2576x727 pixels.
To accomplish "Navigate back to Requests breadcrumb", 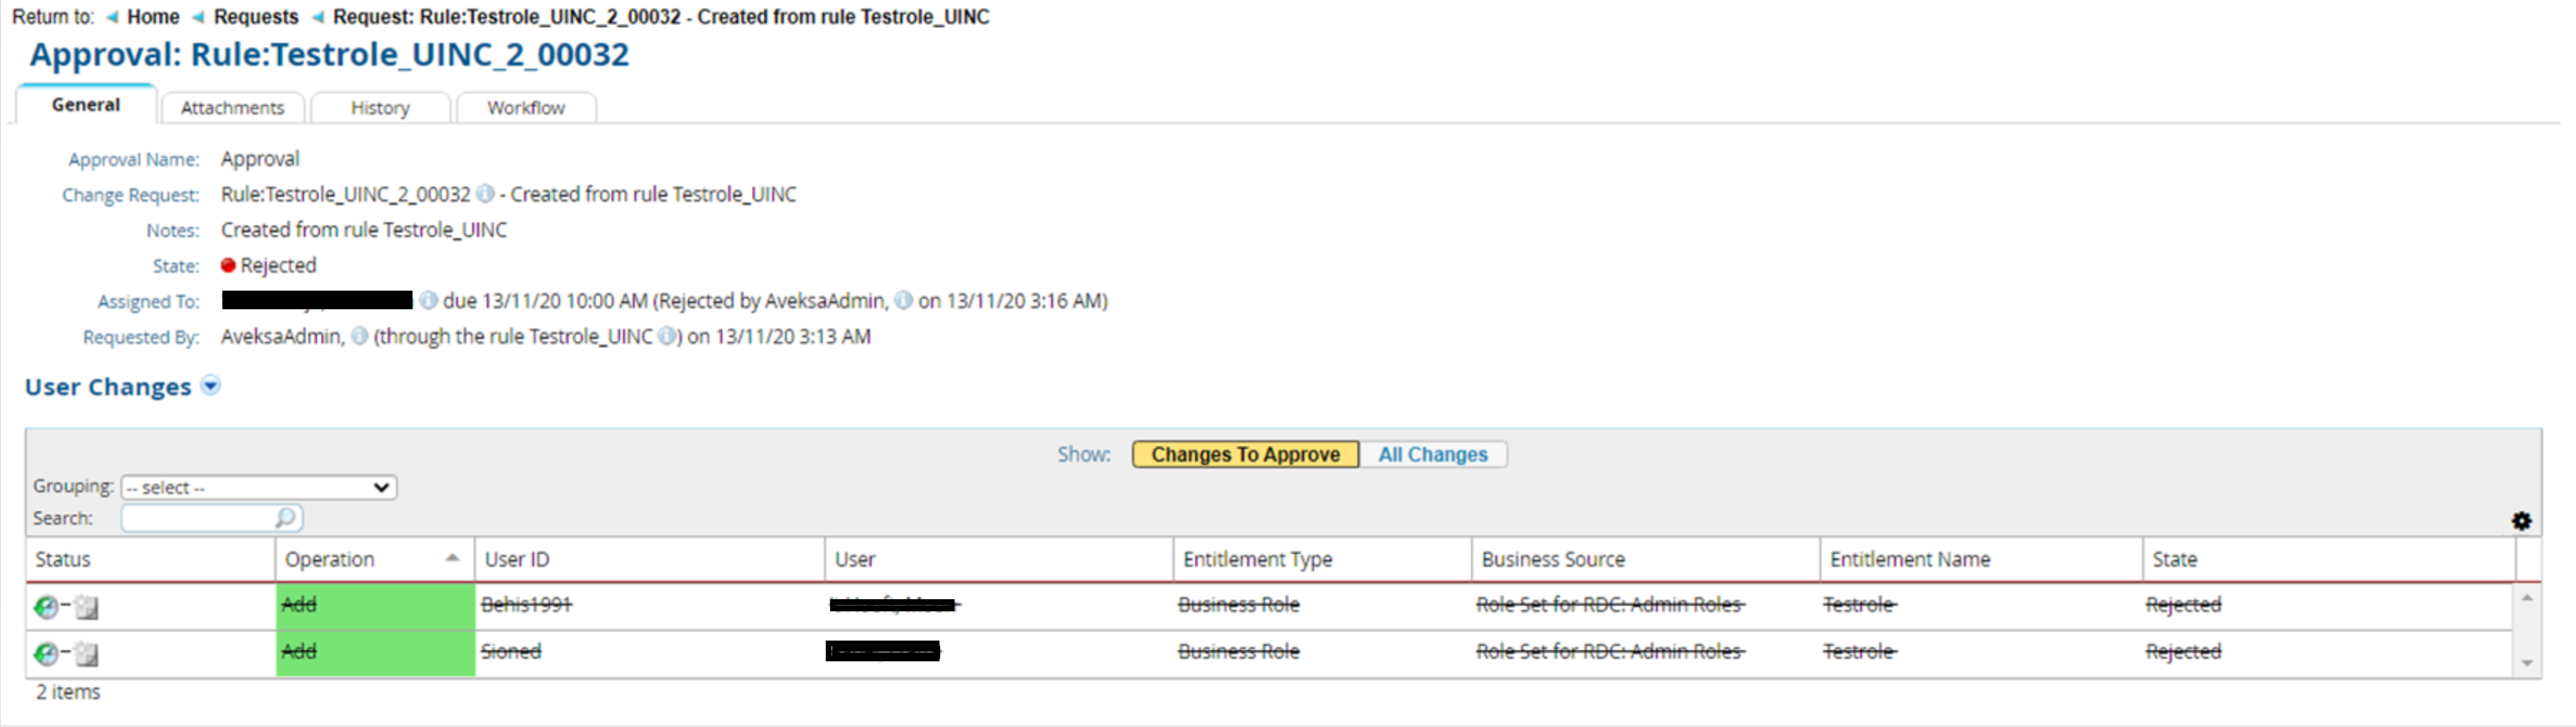I will coord(256,17).
